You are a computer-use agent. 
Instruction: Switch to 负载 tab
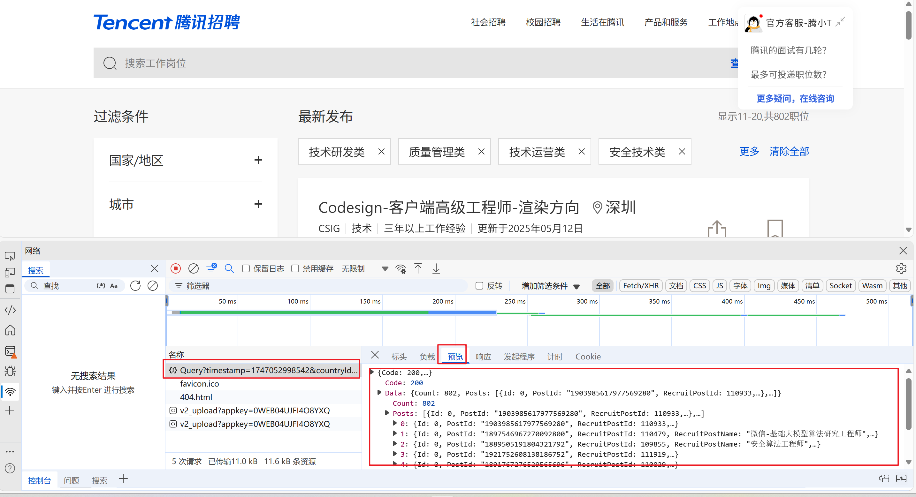pos(427,357)
